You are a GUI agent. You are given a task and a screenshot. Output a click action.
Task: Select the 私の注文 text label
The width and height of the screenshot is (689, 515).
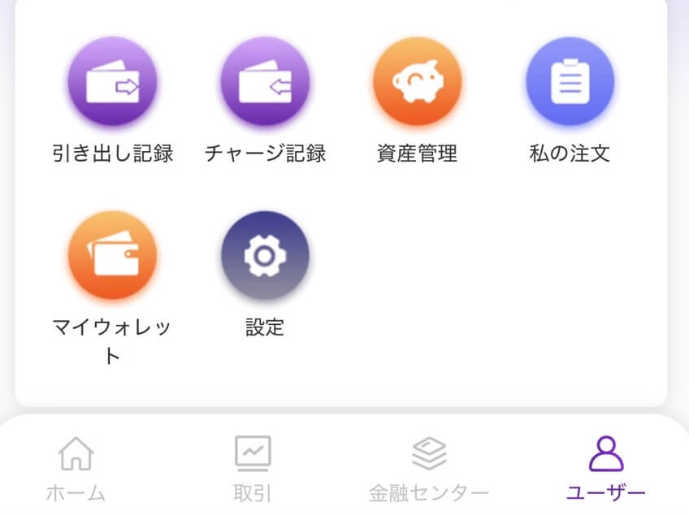(x=570, y=154)
